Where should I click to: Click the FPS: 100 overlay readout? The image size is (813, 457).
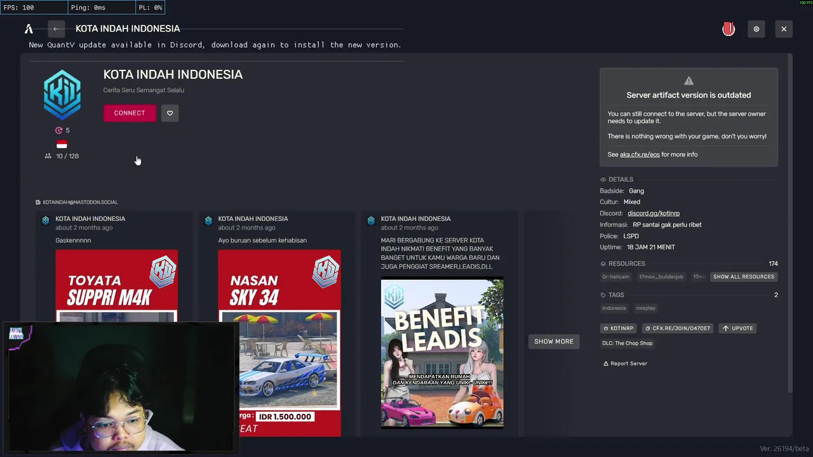pos(18,8)
